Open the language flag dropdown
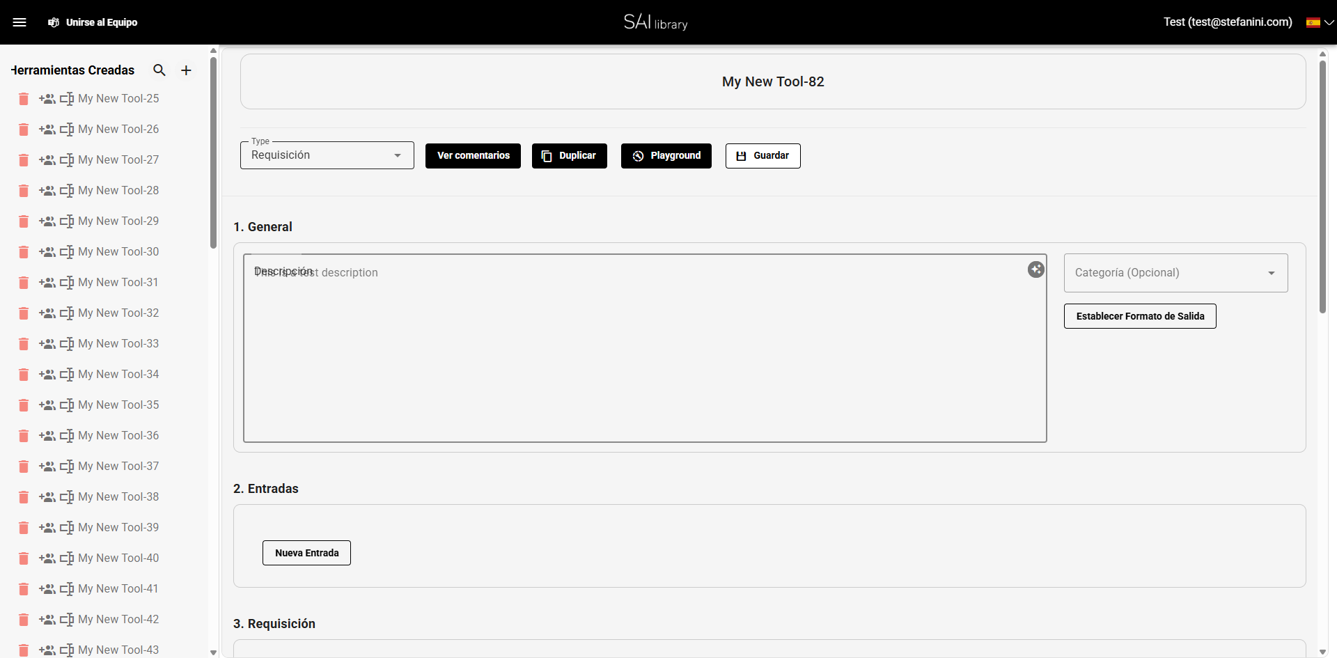 tap(1320, 22)
